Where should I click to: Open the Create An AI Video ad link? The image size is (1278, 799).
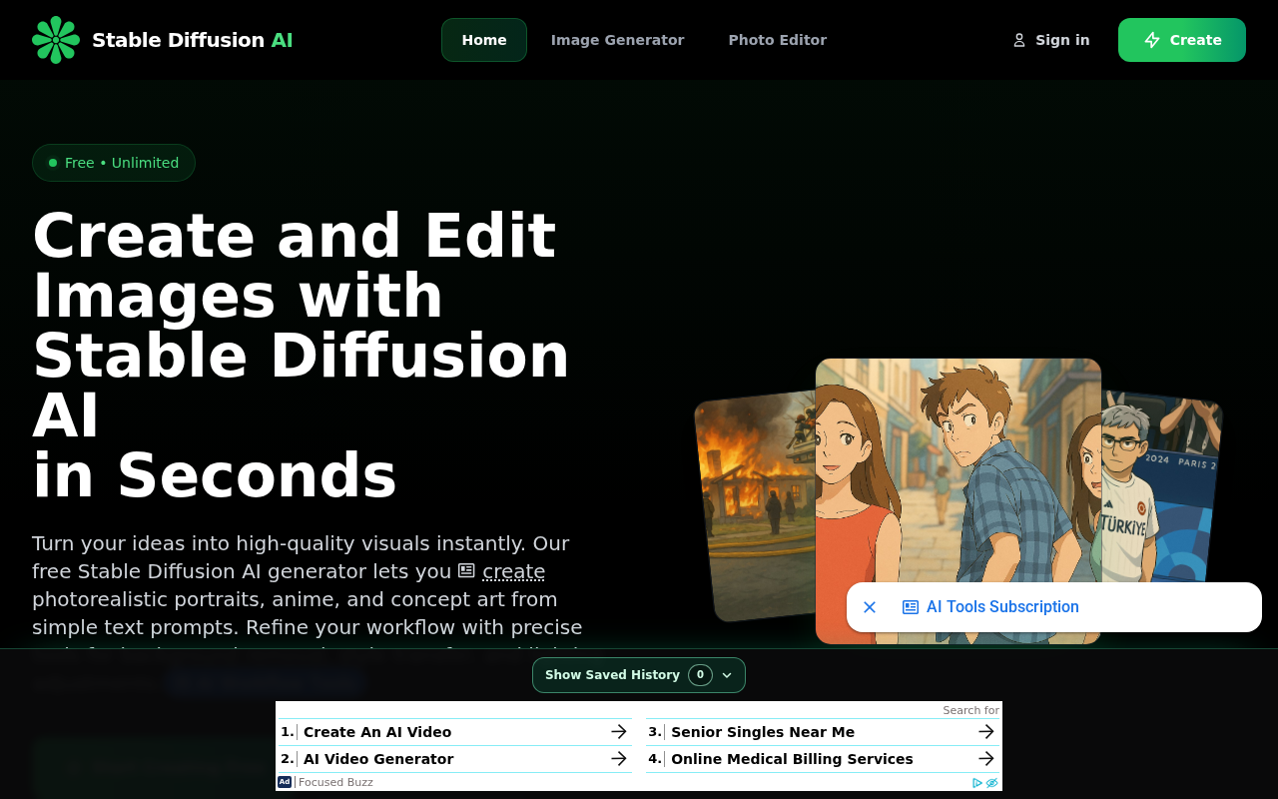[377, 732]
